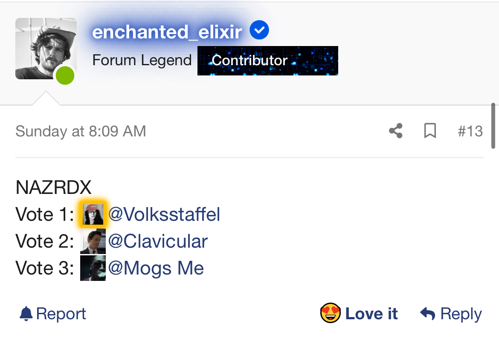
Task: Click the green online status dot
Action: click(x=65, y=76)
